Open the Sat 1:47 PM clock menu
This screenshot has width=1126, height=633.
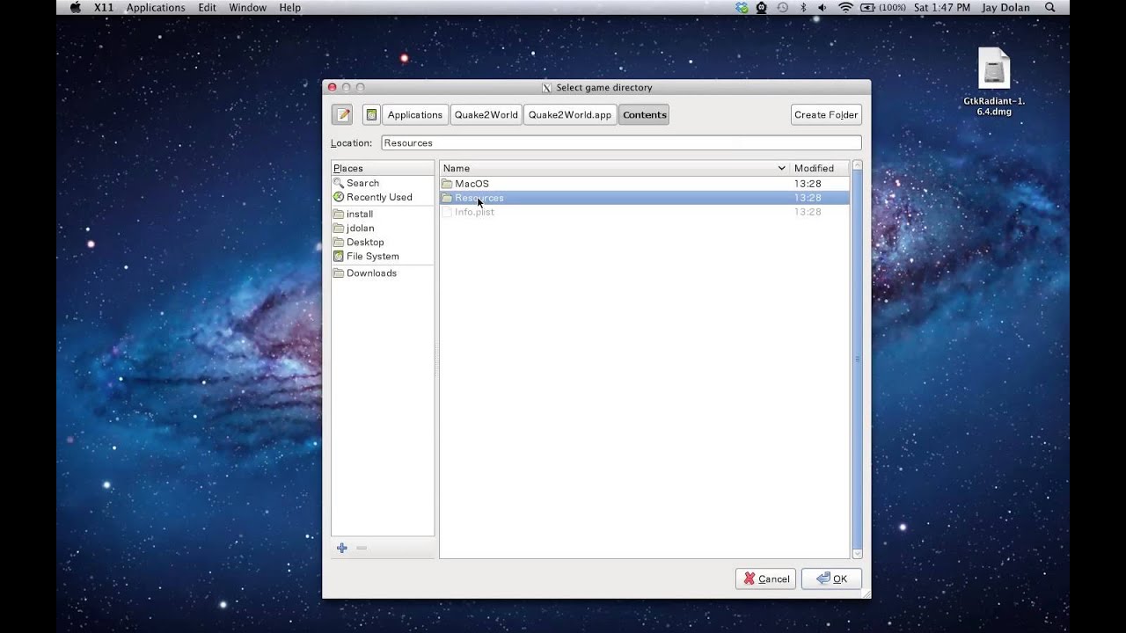(942, 8)
